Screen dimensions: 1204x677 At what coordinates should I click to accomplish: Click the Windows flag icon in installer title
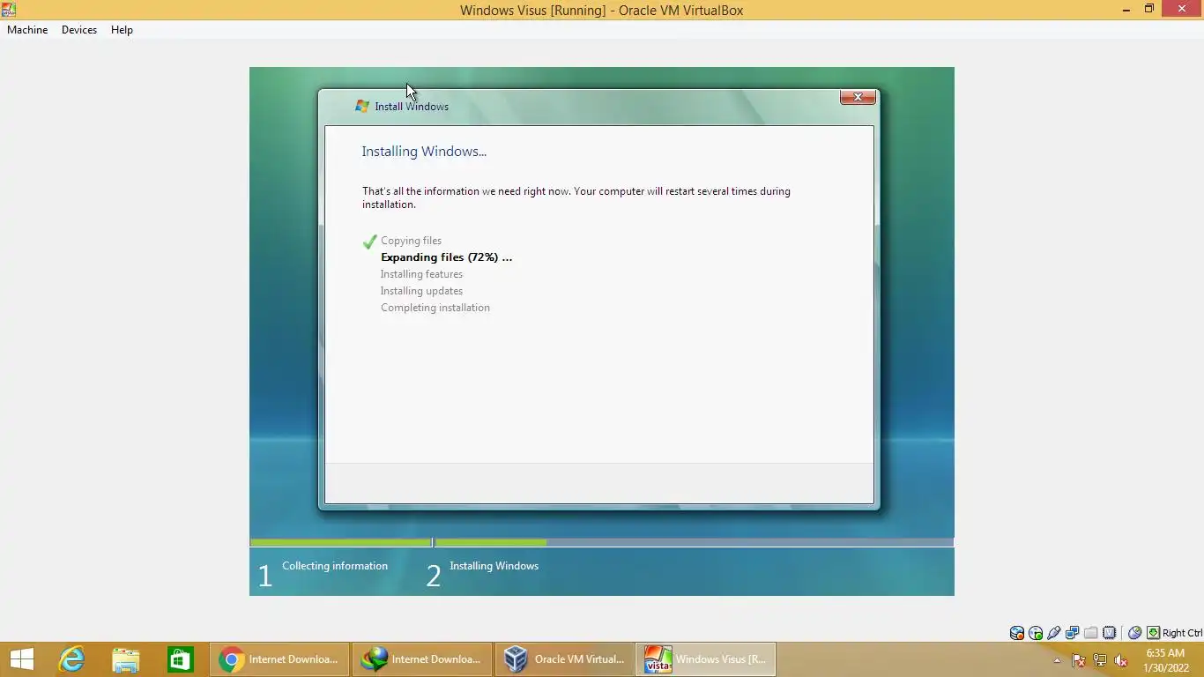[362, 106]
